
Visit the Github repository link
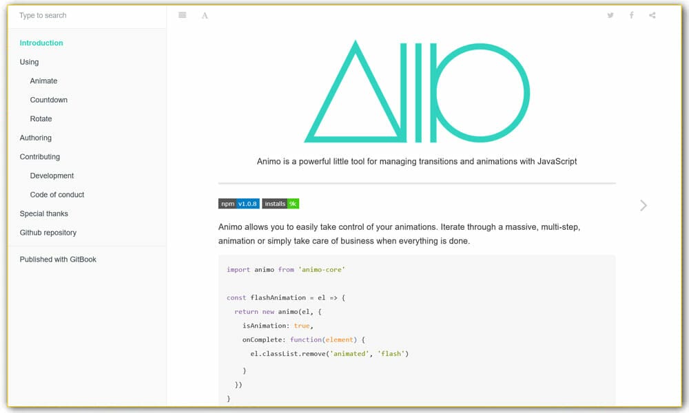coord(48,233)
